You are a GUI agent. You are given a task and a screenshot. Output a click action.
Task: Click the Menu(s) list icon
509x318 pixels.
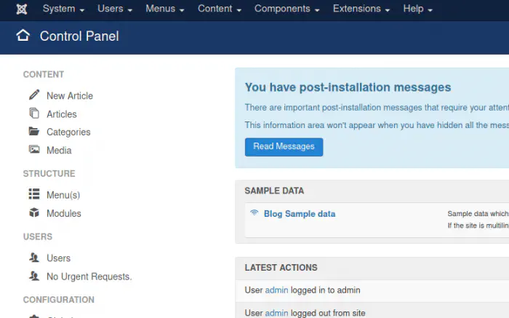34,194
